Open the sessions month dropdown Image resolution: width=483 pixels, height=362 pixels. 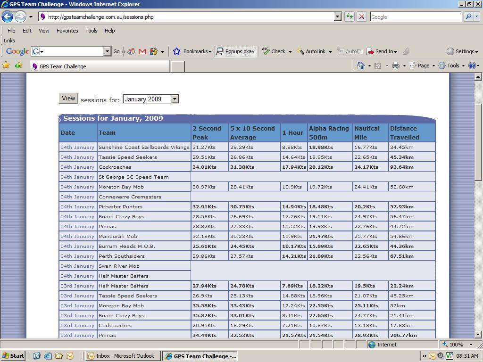point(175,99)
